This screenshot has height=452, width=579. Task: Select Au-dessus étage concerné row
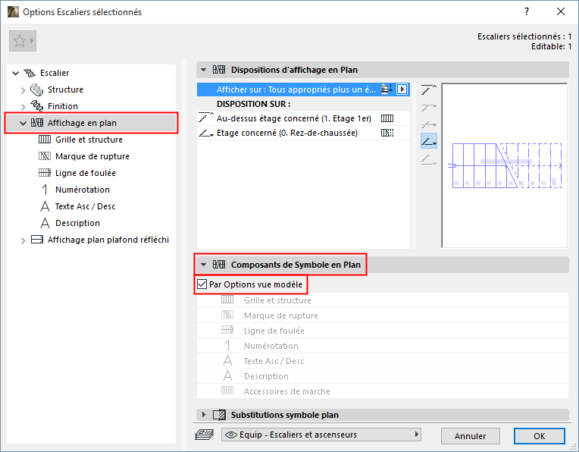[x=303, y=118]
